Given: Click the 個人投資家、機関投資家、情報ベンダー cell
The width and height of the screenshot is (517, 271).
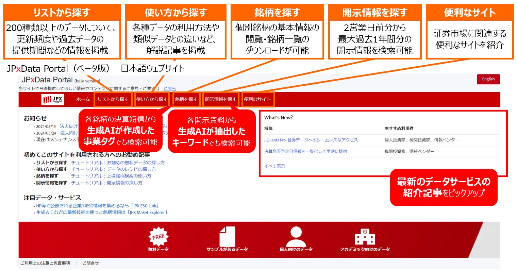Looking at the screenshot, I should pos(422,140).
